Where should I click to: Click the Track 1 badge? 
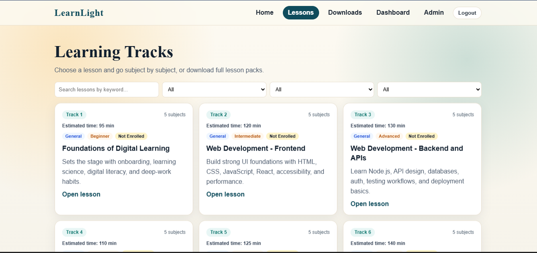coord(74,115)
